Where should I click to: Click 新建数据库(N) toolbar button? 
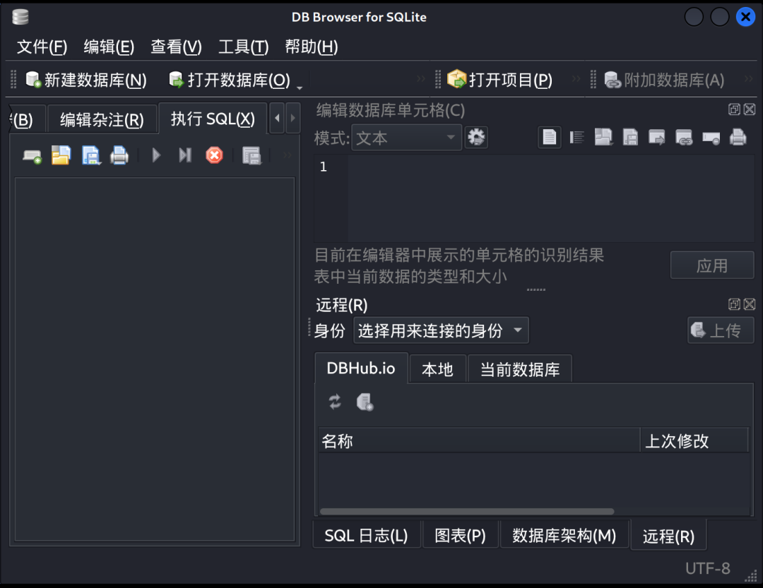86,80
